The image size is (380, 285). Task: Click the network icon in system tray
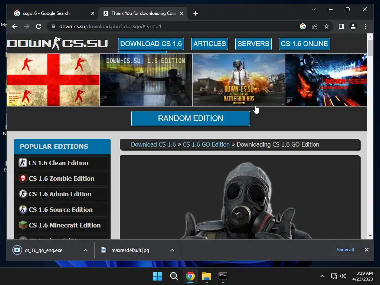[x=334, y=276]
